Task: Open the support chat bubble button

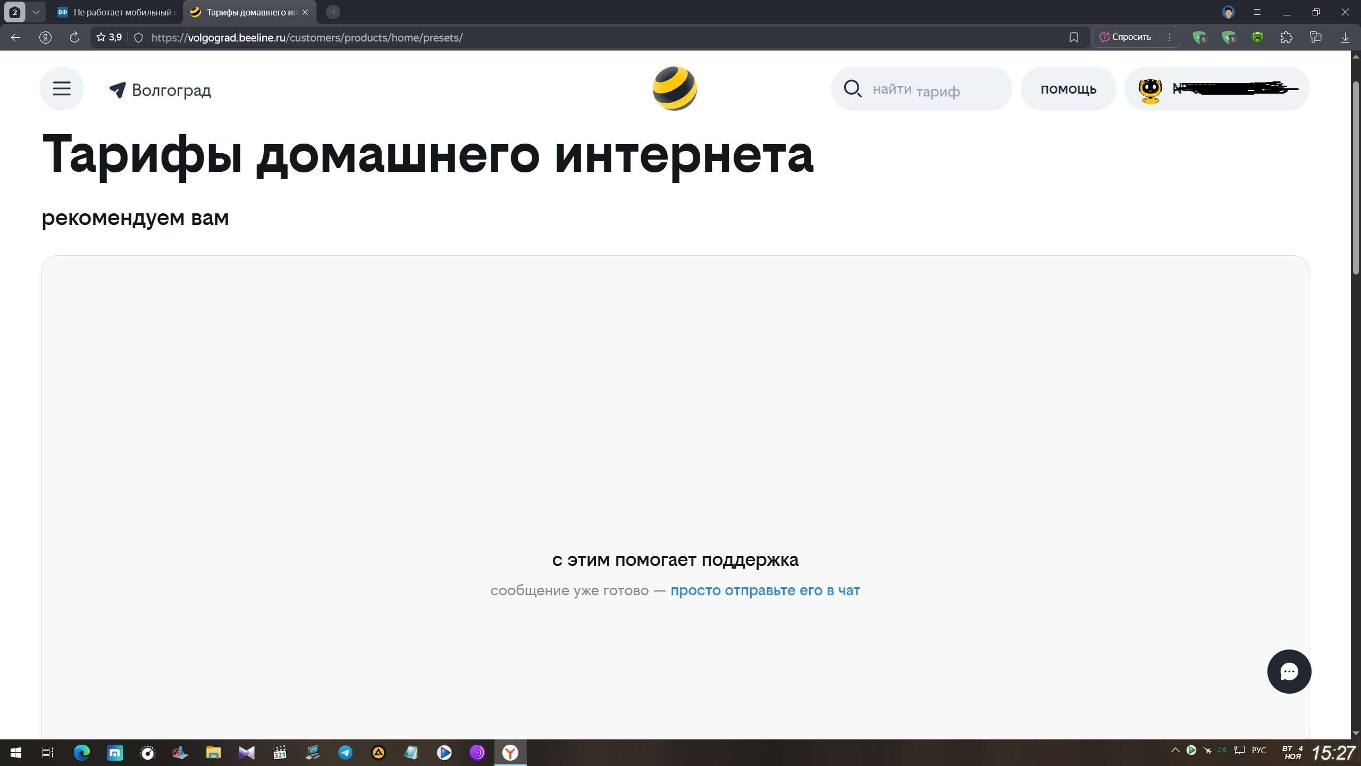Action: (x=1289, y=671)
